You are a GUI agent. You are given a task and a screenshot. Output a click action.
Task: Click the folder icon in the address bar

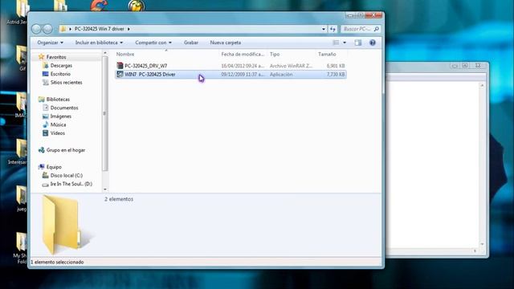(x=63, y=29)
